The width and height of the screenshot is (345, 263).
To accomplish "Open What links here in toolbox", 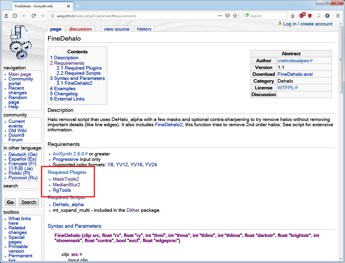I will (19, 221).
